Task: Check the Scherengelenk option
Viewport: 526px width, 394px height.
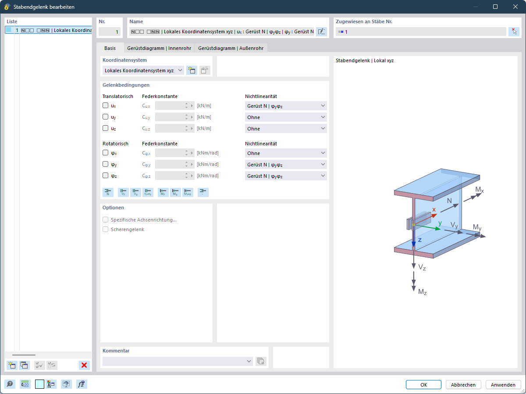Action: pyautogui.click(x=105, y=229)
